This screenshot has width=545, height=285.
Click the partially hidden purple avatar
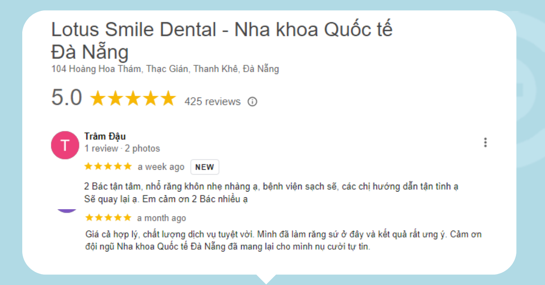pos(67,210)
